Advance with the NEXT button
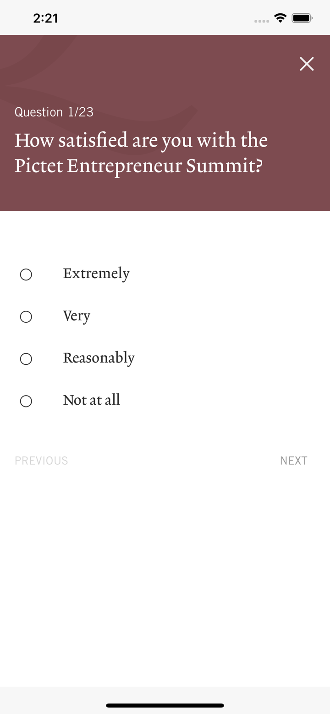 [x=294, y=461]
